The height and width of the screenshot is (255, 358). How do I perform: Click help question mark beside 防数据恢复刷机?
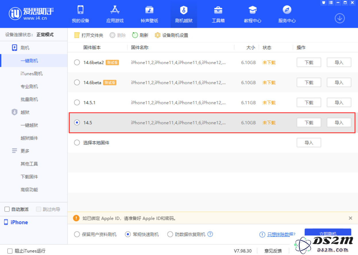click(210, 234)
